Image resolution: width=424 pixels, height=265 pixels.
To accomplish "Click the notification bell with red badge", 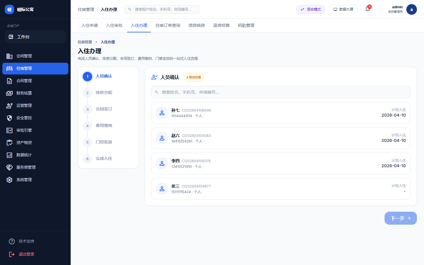I will coord(367,9).
